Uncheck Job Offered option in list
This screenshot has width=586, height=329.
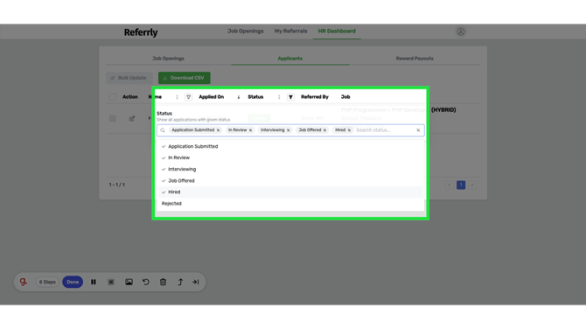tap(290, 180)
